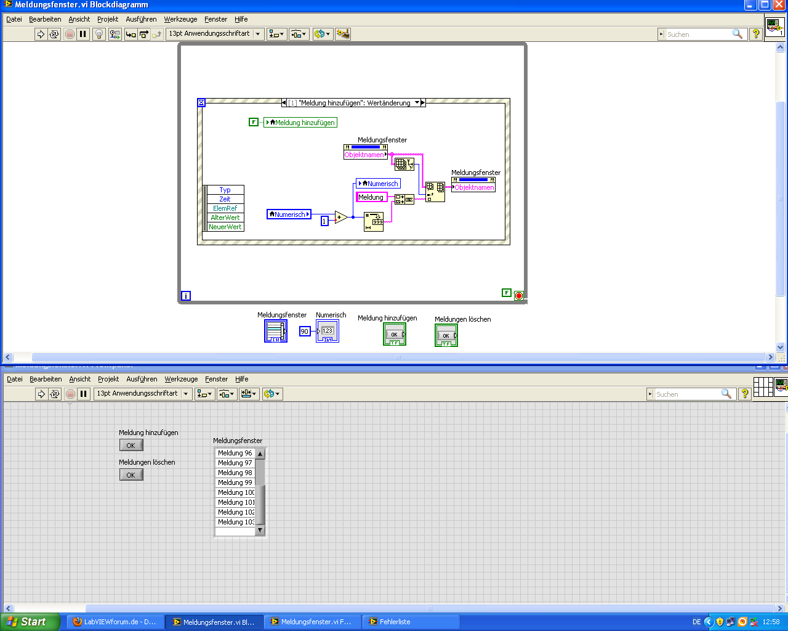Pause execution in block diagram toolbar

(83, 34)
